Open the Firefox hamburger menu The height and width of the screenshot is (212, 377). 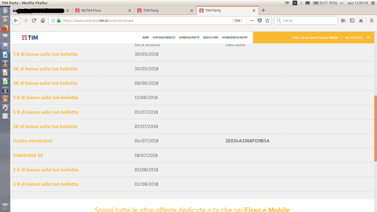tap(372, 21)
